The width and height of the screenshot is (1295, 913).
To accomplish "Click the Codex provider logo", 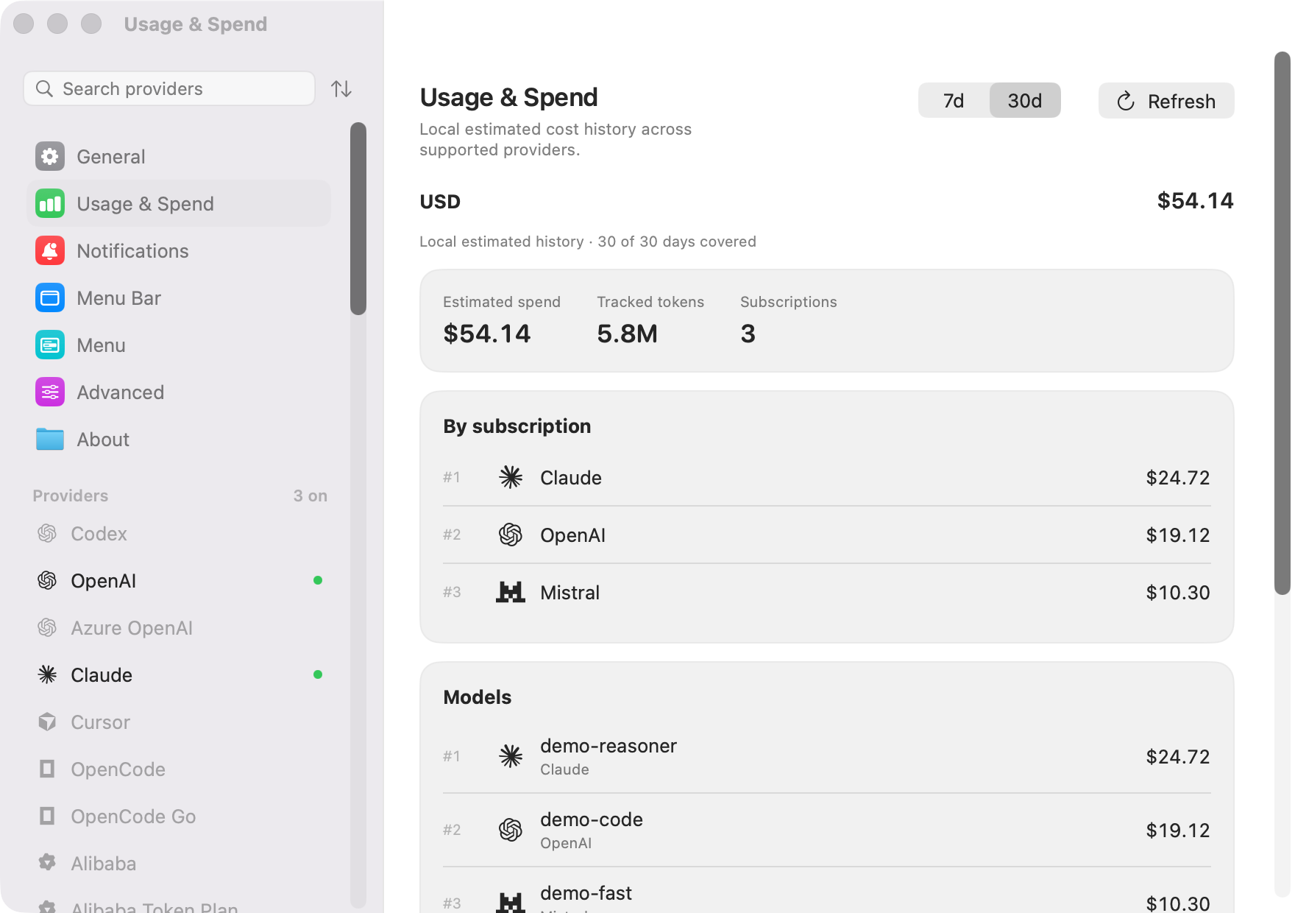I will pyautogui.click(x=47, y=533).
